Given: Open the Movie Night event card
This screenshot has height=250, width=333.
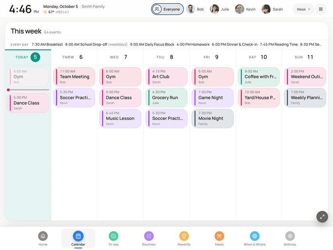Looking at the screenshot, I should tap(213, 118).
